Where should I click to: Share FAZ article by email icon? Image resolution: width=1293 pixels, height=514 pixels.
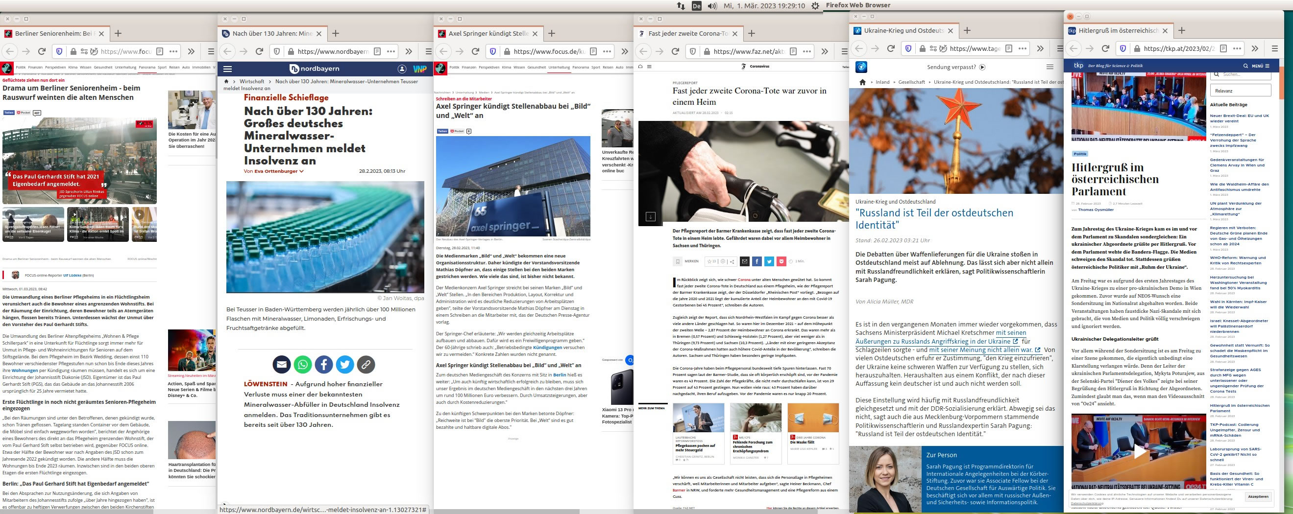pos(745,261)
